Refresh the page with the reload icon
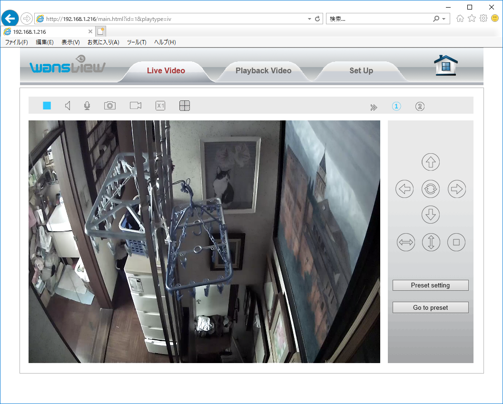 coord(317,19)
